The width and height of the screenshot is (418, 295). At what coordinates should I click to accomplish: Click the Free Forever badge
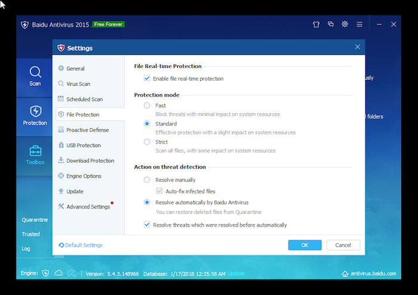point(108,24)
